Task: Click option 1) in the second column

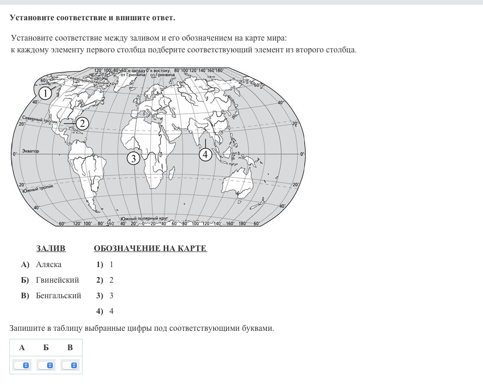Action: 105,264
